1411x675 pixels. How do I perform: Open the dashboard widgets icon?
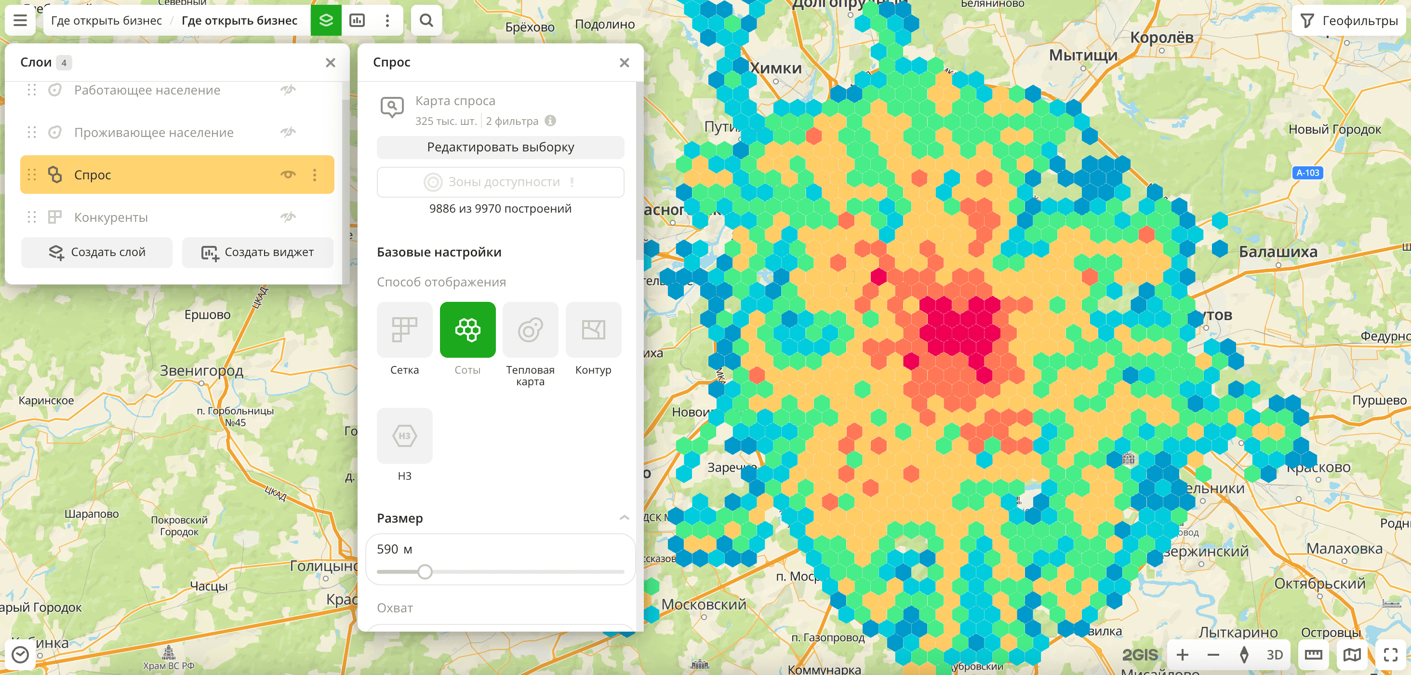[x=357, y=21]
